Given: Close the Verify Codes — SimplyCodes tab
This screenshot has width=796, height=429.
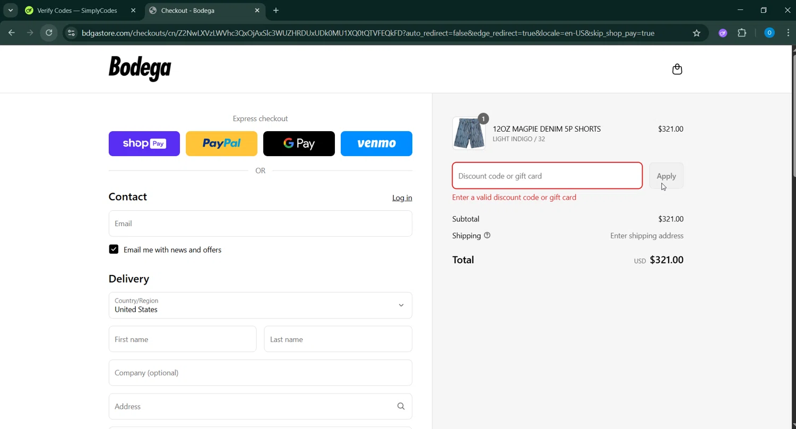Looking at the screenshot, I should coord(133,10).
